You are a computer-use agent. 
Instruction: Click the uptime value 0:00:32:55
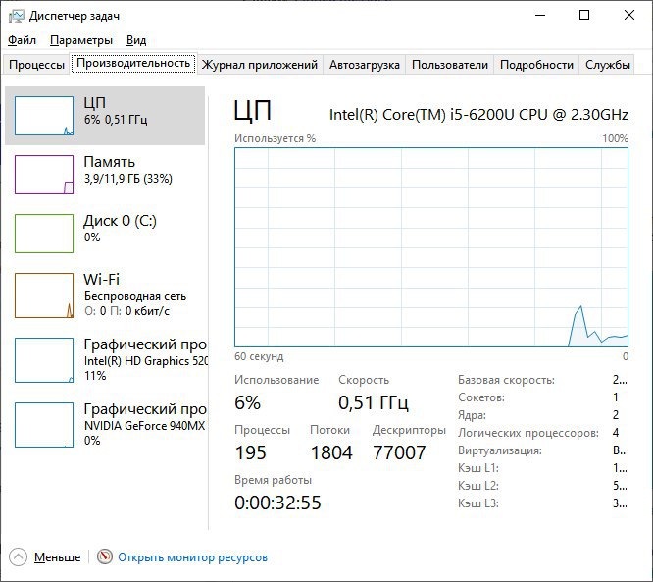277,503
